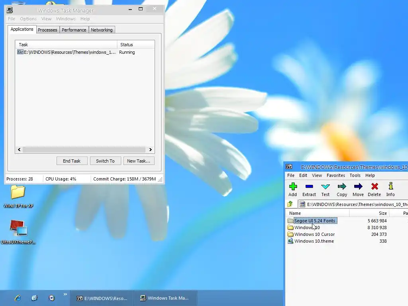Click the Switch To button
The width and height of the screenshot is (408, 306).
(105, 161)
